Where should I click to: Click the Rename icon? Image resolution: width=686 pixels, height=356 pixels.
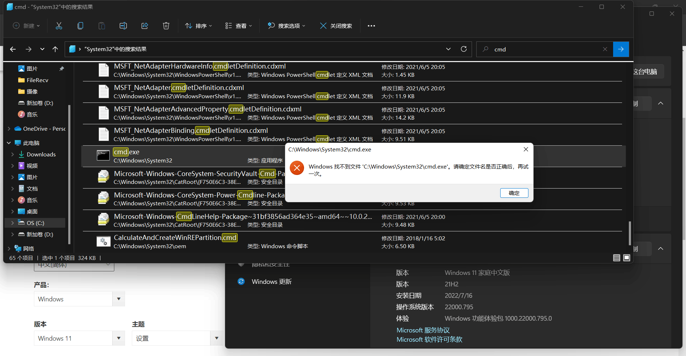point(123,26)
